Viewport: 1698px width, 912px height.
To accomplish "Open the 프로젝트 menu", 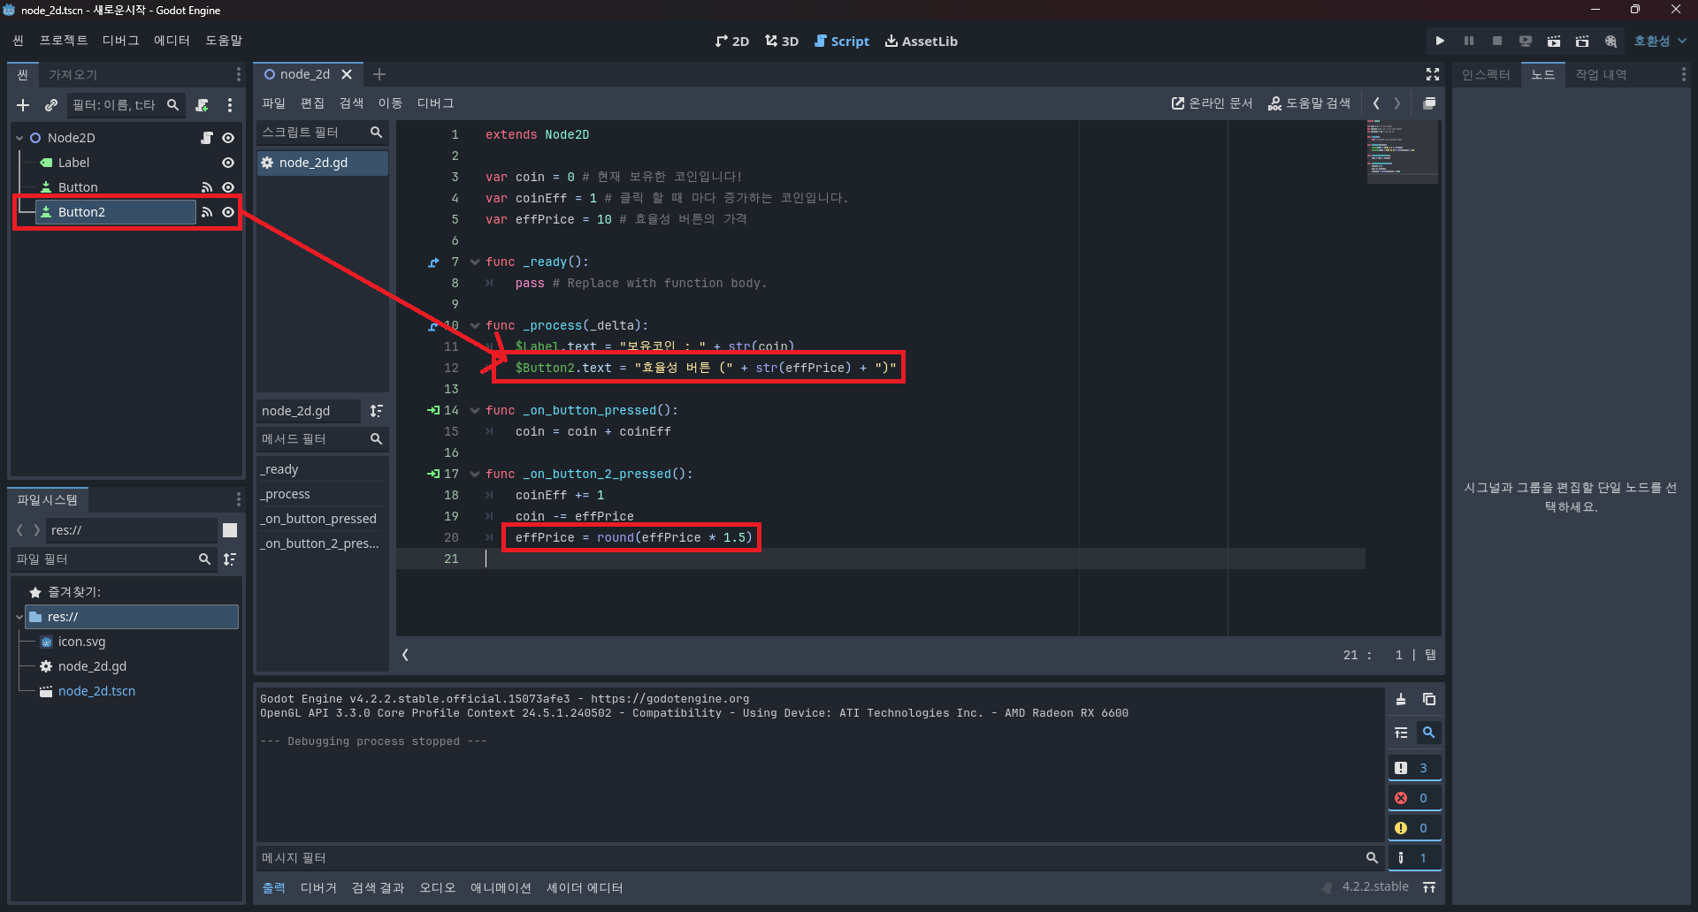I will 64,41.
